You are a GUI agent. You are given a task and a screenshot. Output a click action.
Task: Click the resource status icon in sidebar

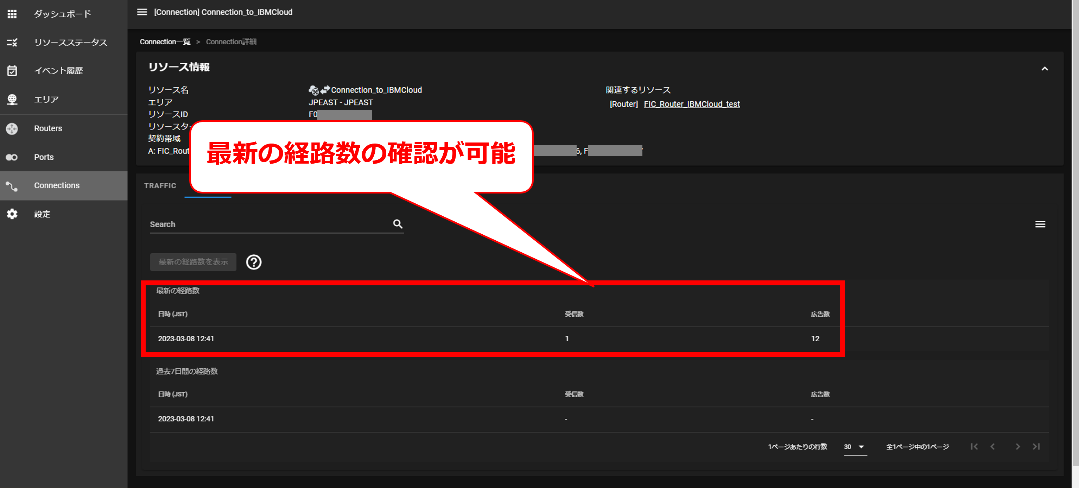pyautogui.click(x=12, y=42)
